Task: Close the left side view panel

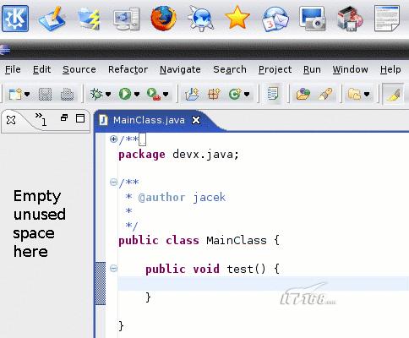Action: pos(11,120)
